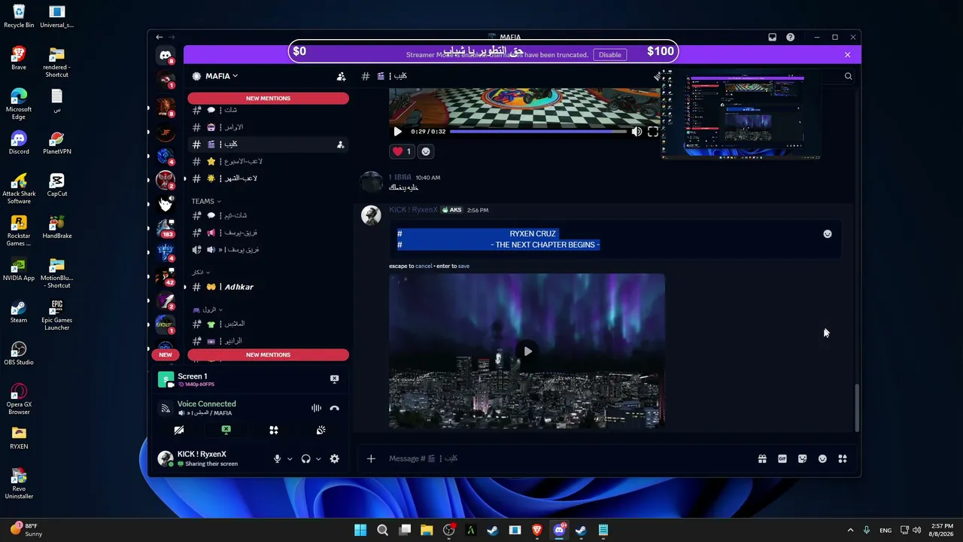Mute the microphone in user panel
Viewport: 963px width, 542px height.
point(277,458)
